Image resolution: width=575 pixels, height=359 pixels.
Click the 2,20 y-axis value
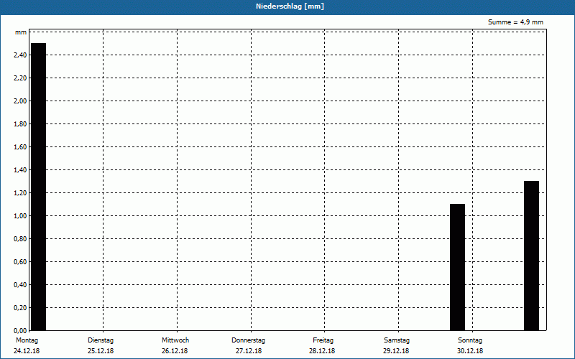[x=20, y=78]
